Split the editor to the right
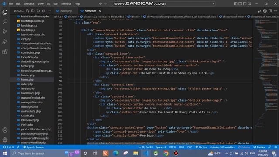The image size is (279, 157). [270, 11]
